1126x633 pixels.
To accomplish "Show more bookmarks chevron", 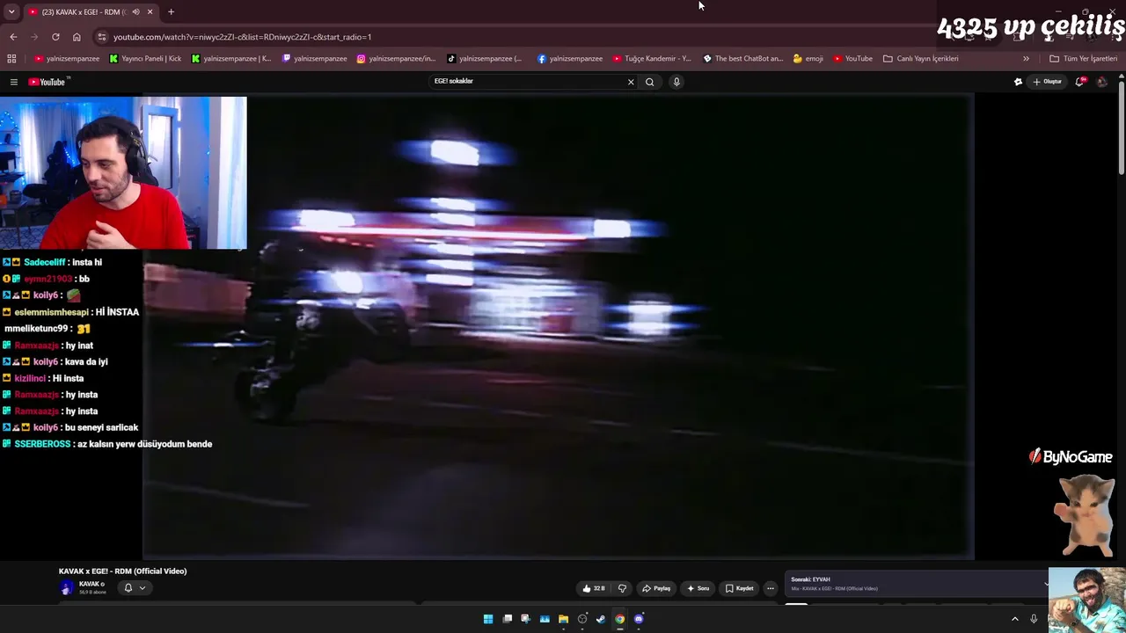I will click(x=1026, y=59).
